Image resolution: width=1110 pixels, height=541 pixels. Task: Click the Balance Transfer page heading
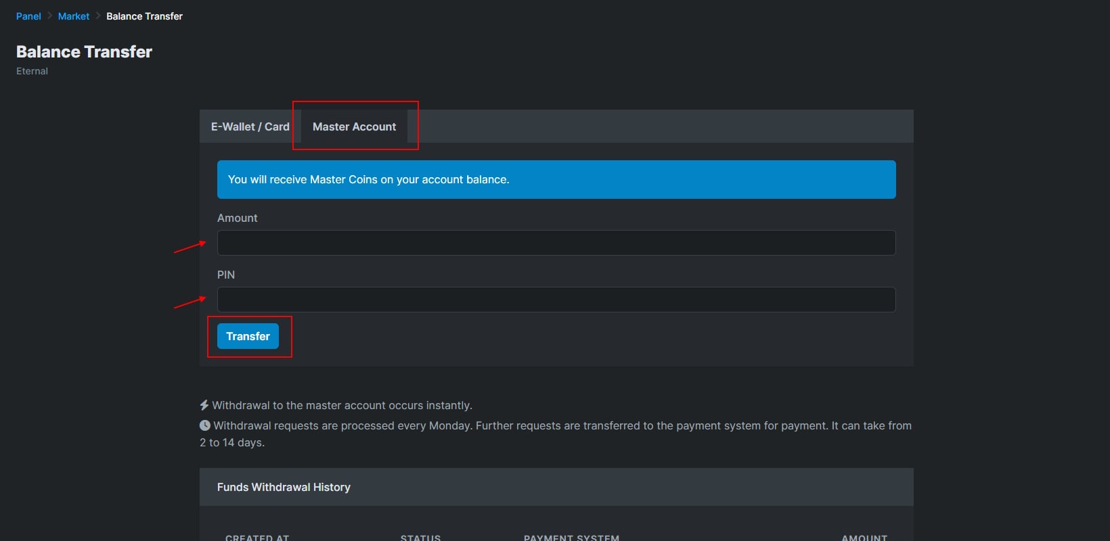[84, 52]
